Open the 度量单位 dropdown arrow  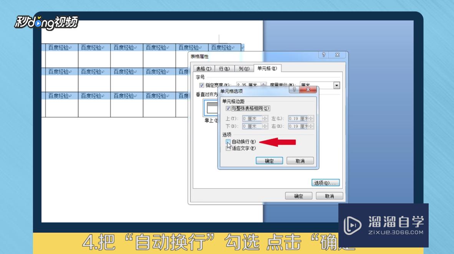click(336, 85)
